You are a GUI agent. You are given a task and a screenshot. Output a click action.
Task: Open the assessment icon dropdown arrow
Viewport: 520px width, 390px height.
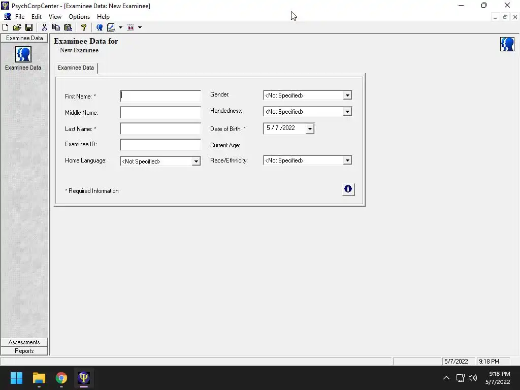click(x=120, y=27)
